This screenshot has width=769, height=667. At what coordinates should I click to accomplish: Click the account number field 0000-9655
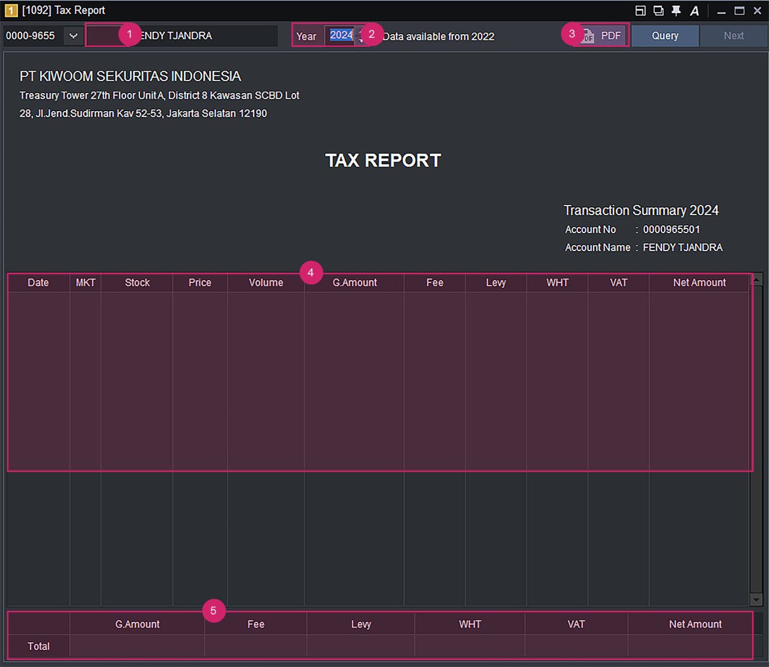click(31, 36)
